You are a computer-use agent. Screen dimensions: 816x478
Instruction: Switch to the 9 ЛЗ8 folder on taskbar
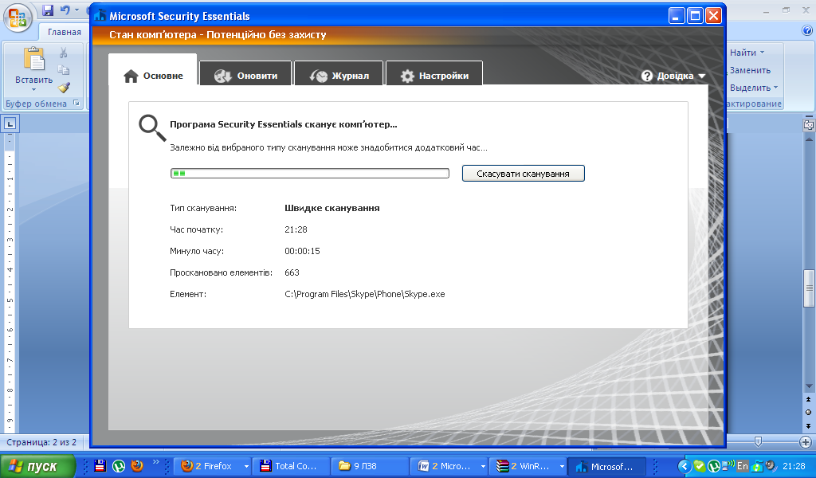370,466
